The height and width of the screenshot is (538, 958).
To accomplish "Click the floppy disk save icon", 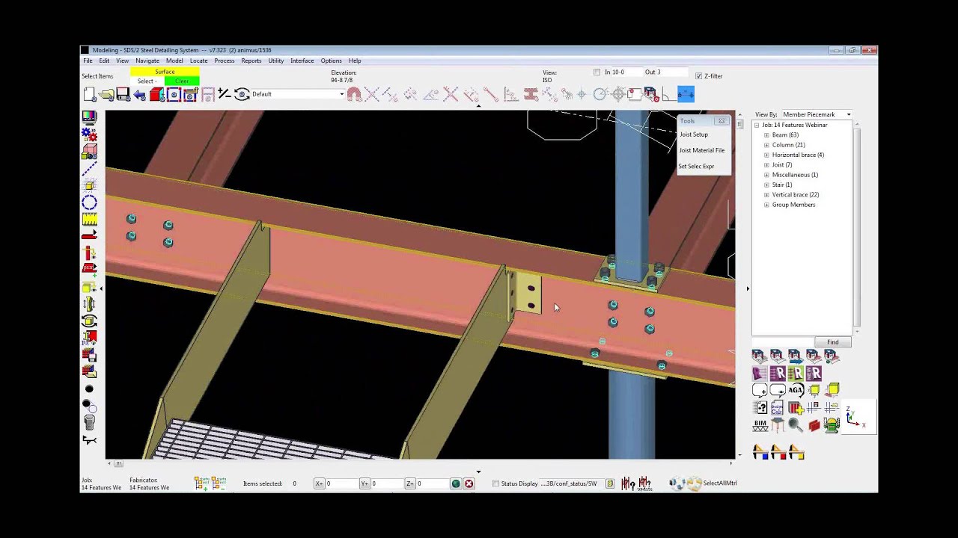I will pyautogui.click(x=123, y=94).
